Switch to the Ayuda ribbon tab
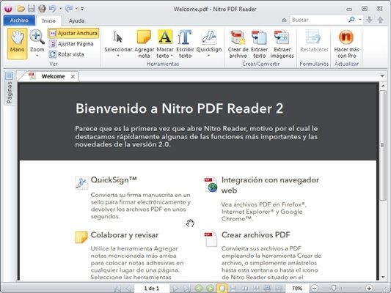Image resolution: width=391 pixels, height=293 pixels. click(76, 21)
